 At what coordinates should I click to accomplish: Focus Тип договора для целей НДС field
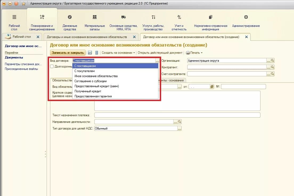pos(136,128)
